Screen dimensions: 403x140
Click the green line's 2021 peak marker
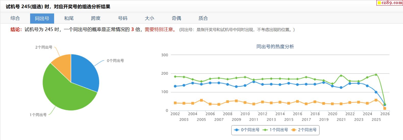341,76
